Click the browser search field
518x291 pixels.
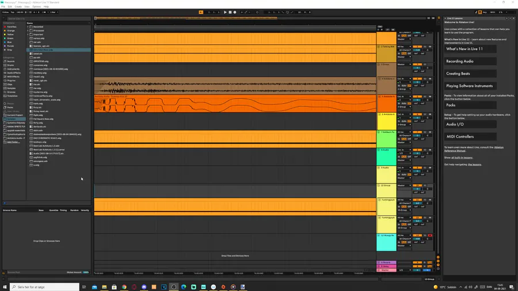point(48,19)
